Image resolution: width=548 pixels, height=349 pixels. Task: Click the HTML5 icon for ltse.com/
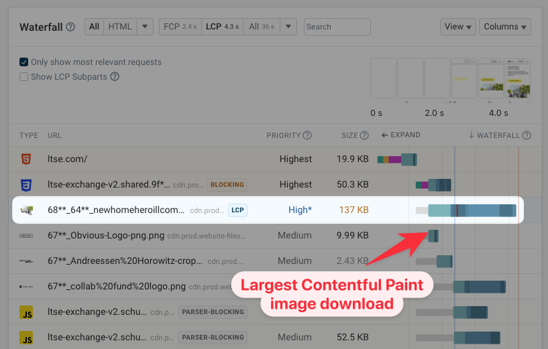pos(26,159)
